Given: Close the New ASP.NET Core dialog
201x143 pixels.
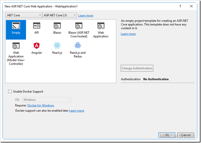Looking at the screenshot, I should click(x=191, y=6).
